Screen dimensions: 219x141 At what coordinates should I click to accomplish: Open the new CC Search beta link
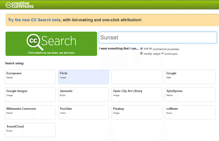coord(34,20)
